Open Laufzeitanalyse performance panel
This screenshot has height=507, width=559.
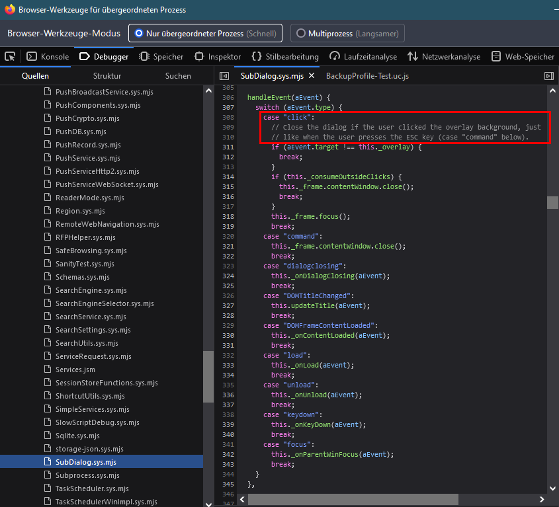tap(363, 56)
